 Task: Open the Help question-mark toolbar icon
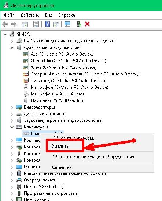[47, 24]
